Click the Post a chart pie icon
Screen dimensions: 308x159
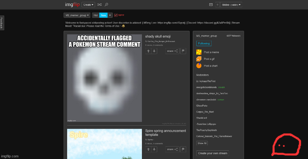click(x=199, y=66)
